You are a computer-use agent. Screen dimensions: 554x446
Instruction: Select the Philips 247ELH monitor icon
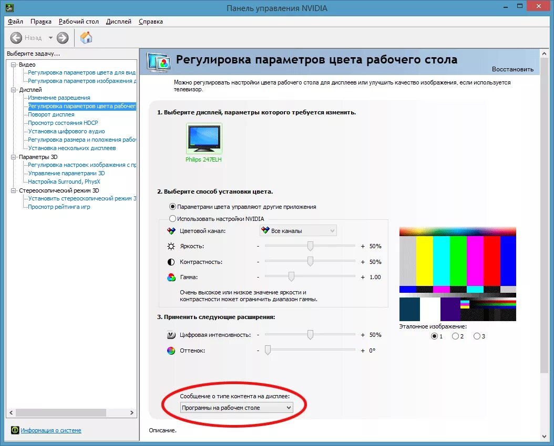tap(204, 138)
